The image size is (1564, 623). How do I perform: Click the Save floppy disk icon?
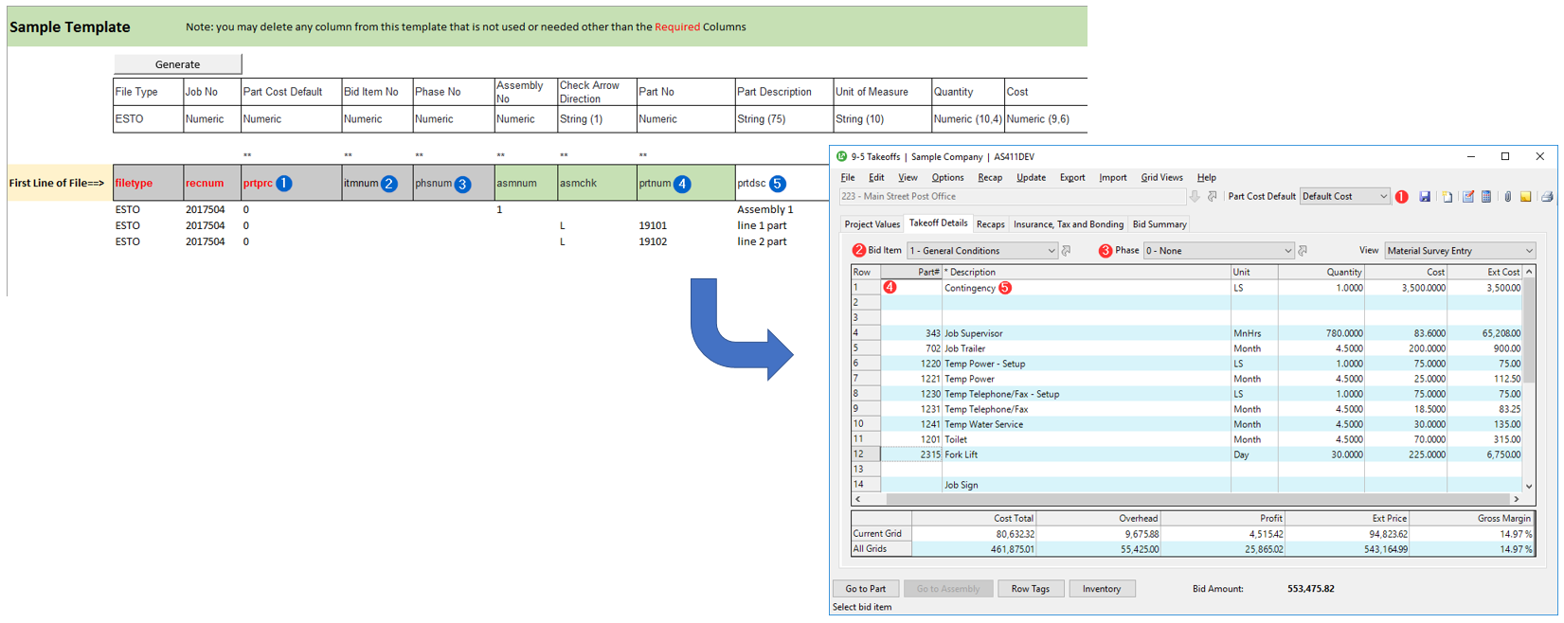point(1425,197)
